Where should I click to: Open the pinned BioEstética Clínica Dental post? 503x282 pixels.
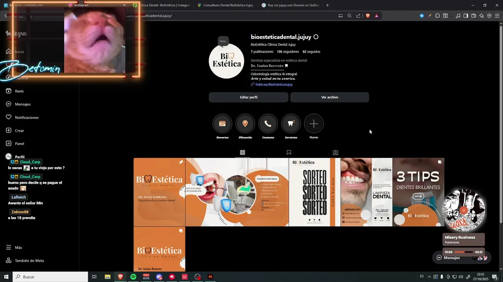[x=159, y=192]
